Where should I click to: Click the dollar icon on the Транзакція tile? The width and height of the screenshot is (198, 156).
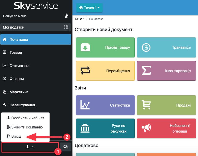click(x=146, y=47)
